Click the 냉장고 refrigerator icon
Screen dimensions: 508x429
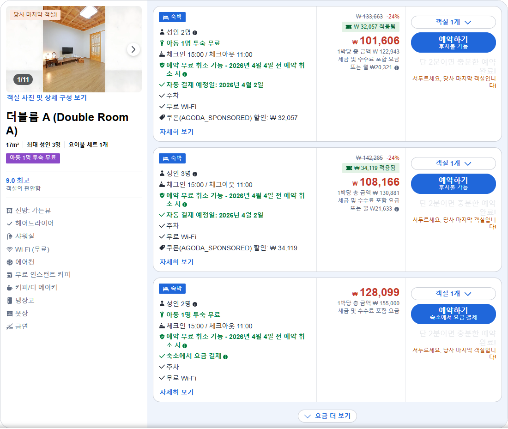pyautogui.click(x=10, y=301)
